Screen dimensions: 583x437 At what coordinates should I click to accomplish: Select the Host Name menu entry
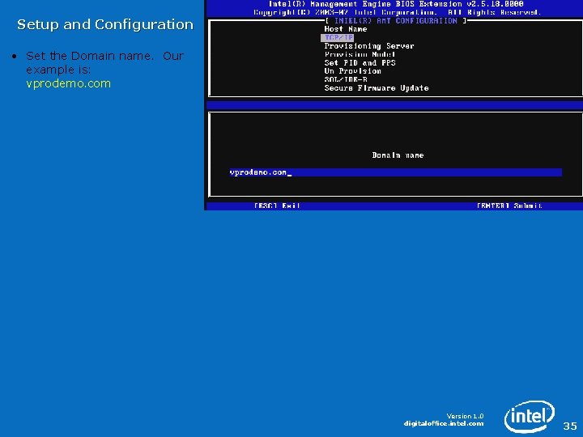(346, 29)
